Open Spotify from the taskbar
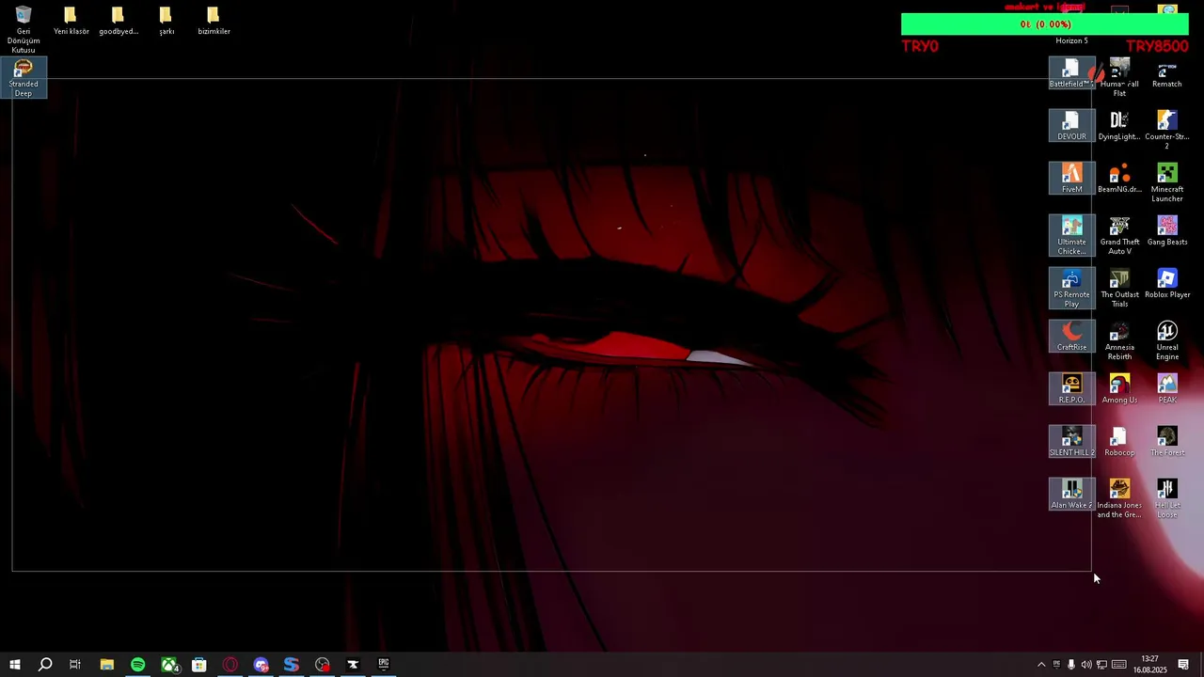 (138, 665)
